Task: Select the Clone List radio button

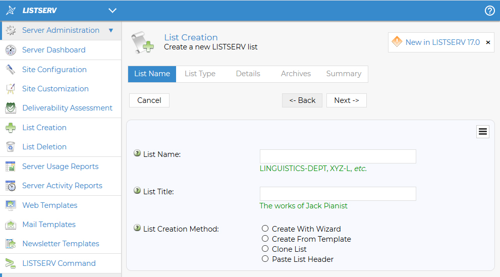Action: click(x=265, y=249)
